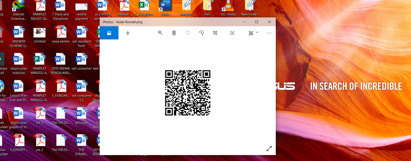Select the fikri folder on the desktop
The width and height of the screenshot is (411, 161).
(207, 8)
